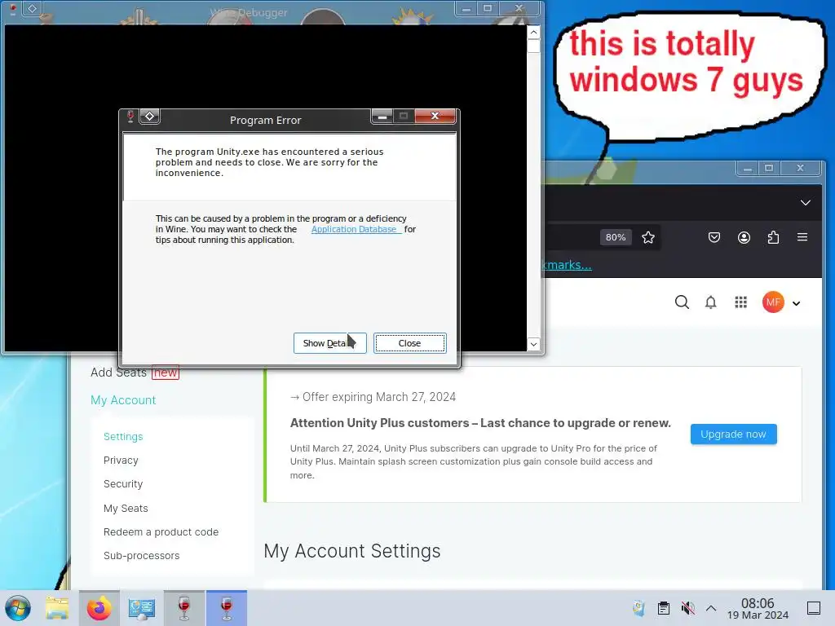This screenshot has height=626, width=835.
Task: Open the bookmarks link in Firefox toolbar
Action: (x=567, y=265)
